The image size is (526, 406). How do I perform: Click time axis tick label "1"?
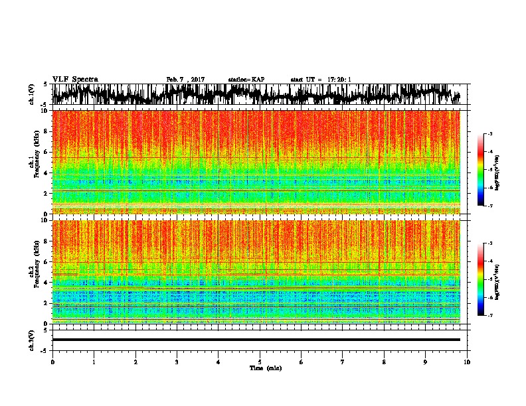coord(94,362)
